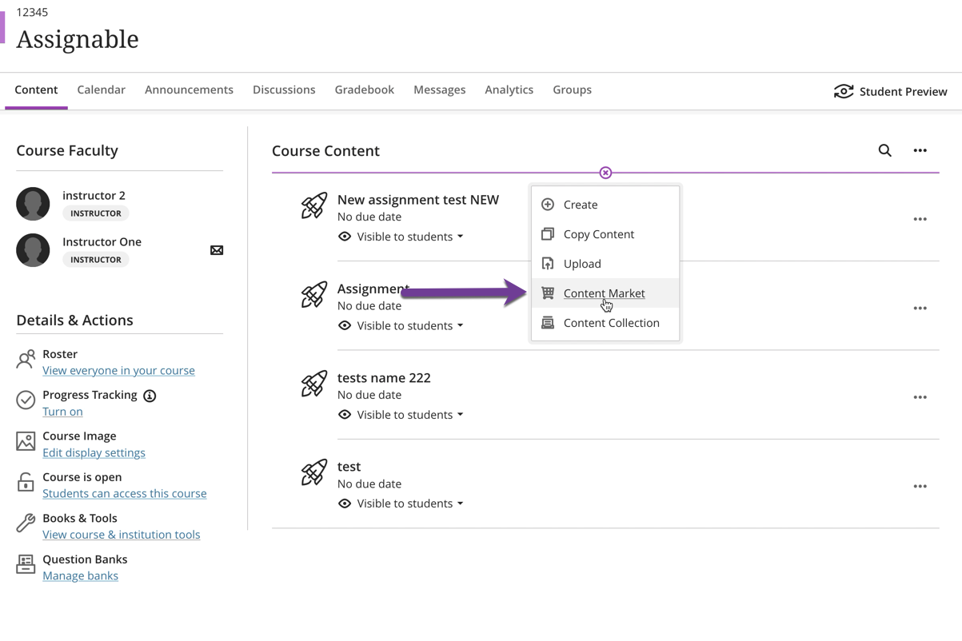
Task: Click the Progress Tracking info circle
Action: point(149,395)
